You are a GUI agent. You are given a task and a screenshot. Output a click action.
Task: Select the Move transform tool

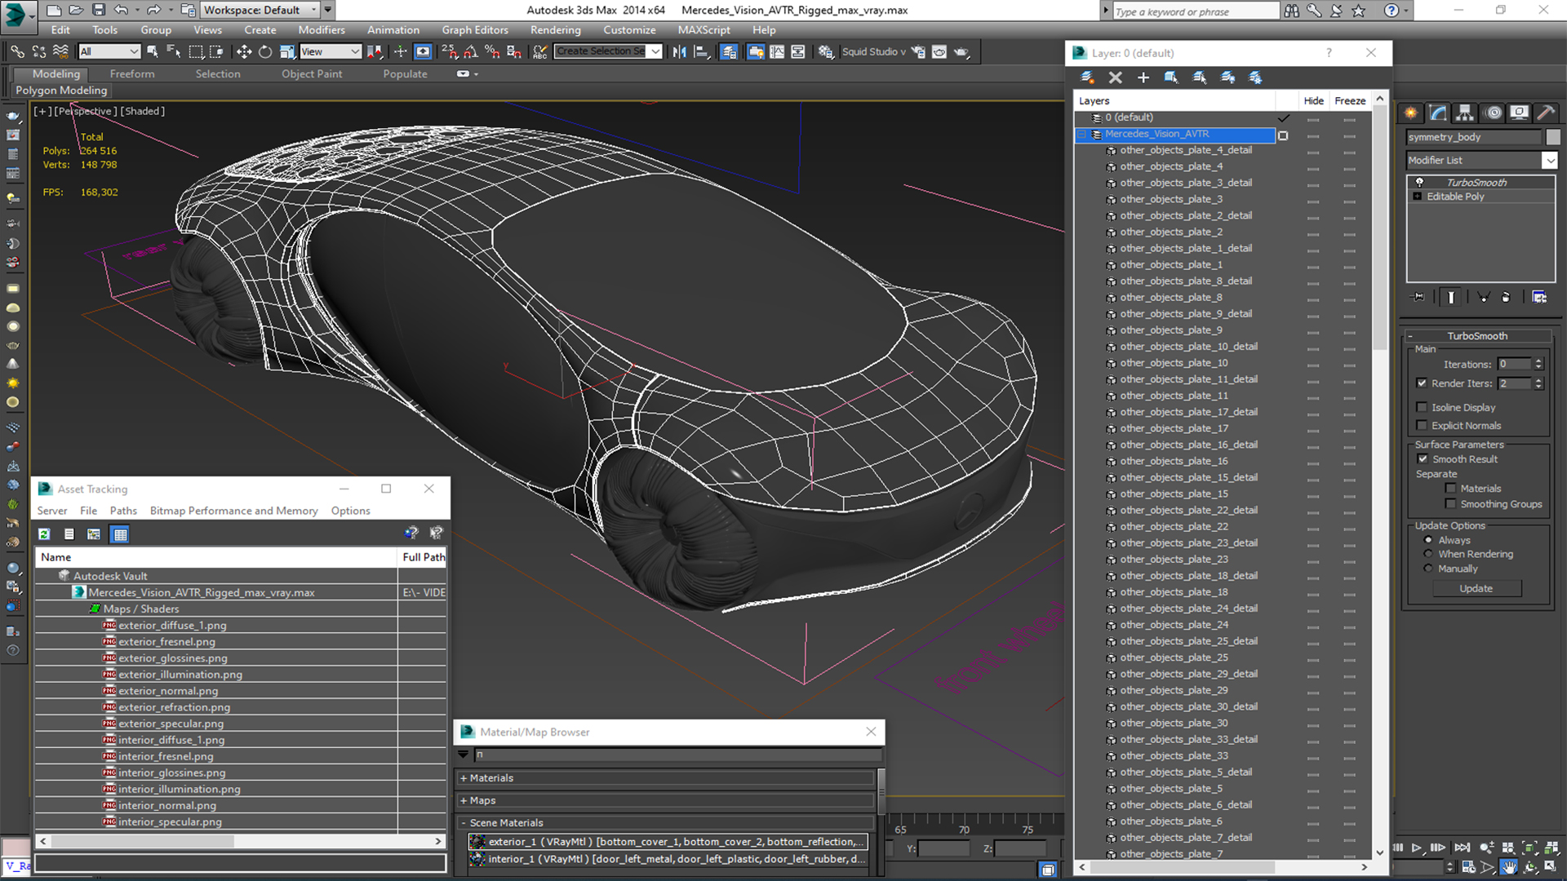click(243, 51)
